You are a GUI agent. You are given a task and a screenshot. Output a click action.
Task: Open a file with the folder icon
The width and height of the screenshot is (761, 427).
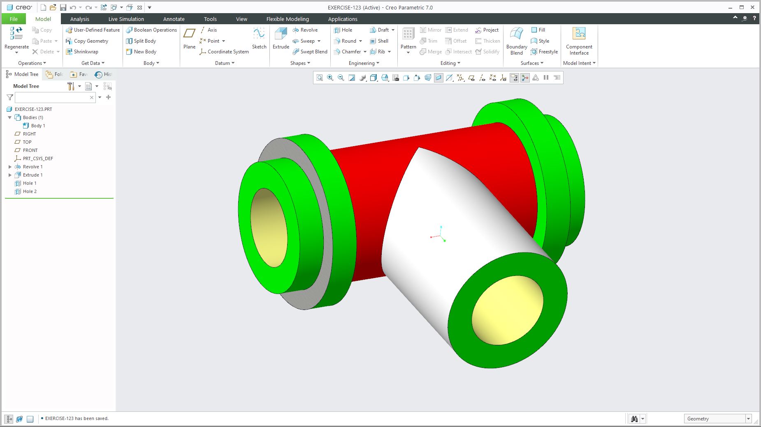tap(53, 7)
